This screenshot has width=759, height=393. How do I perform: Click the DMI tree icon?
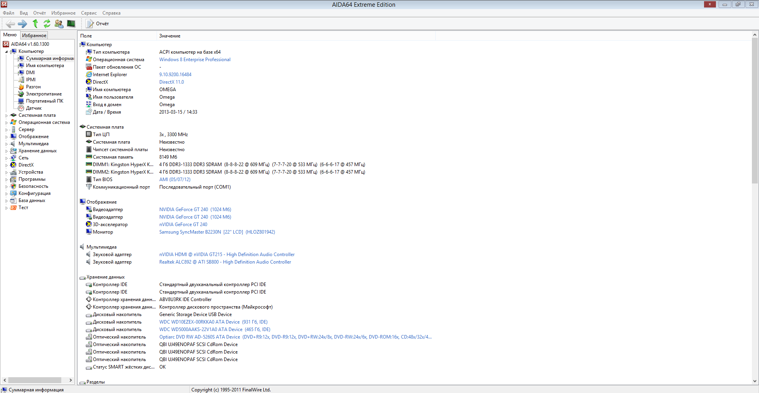click(x=21, y=73)
